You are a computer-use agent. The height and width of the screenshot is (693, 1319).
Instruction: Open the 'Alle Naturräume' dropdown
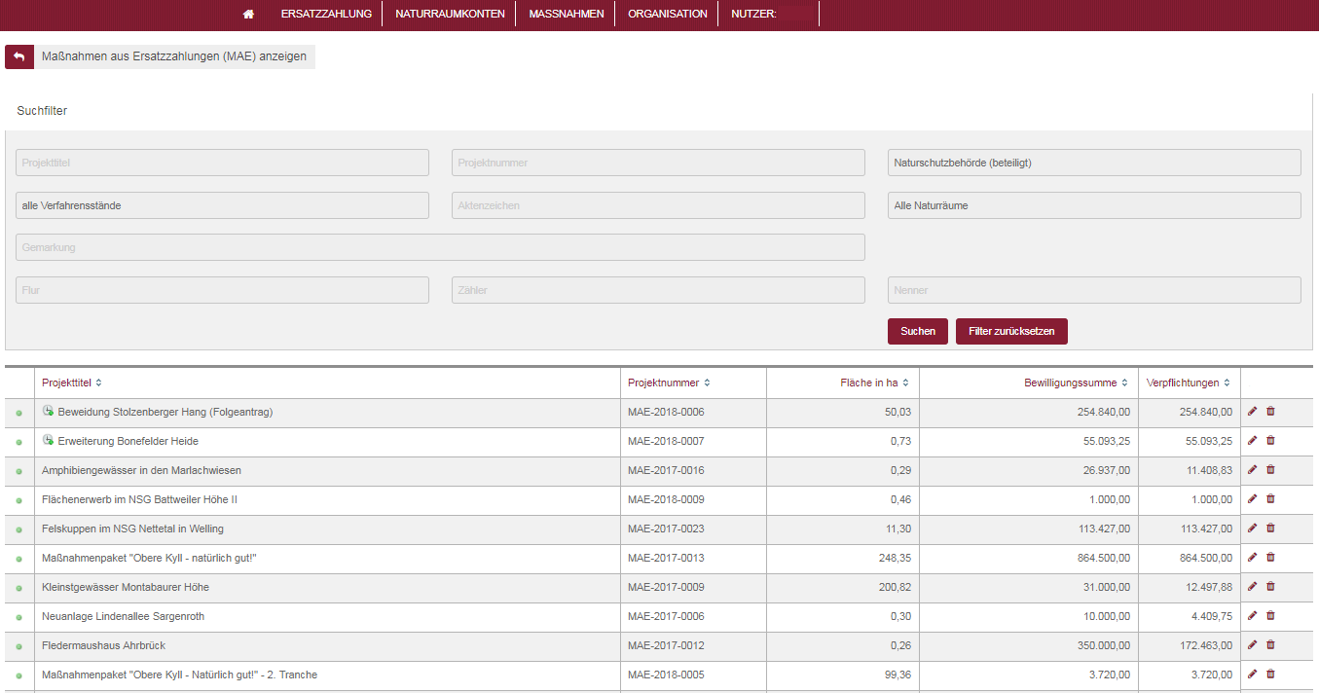click(1094, 205)
